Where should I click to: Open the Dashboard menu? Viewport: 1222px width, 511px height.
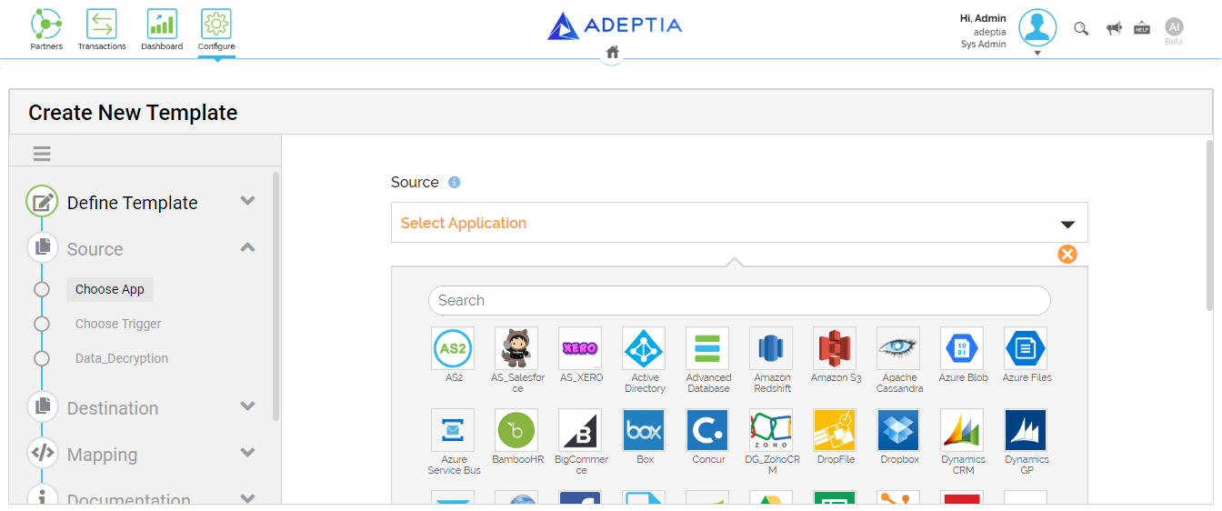162,29
